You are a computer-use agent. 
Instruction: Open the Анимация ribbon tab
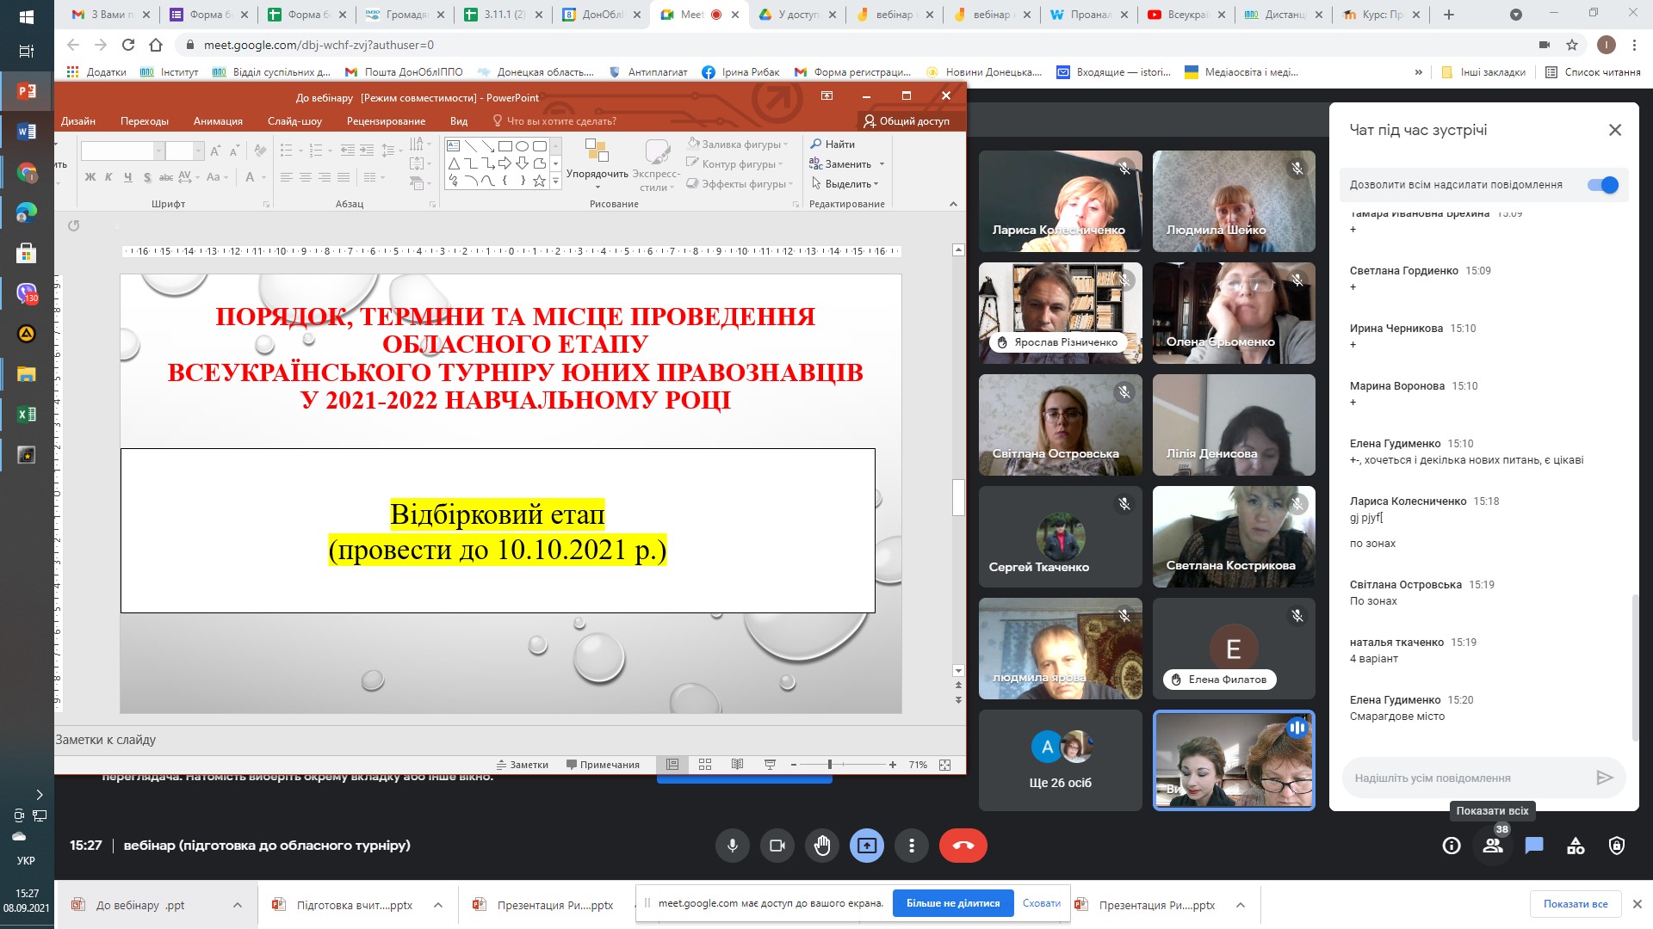click(x=218, y=121)
